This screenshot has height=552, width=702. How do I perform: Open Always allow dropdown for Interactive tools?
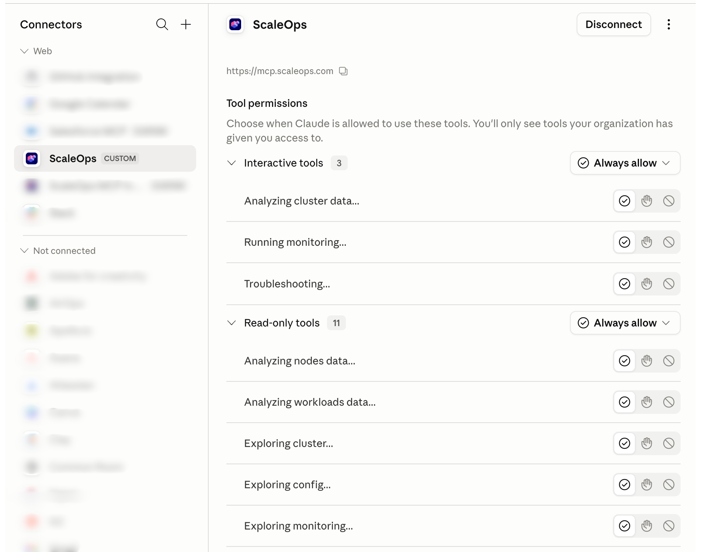click(625, 163)
